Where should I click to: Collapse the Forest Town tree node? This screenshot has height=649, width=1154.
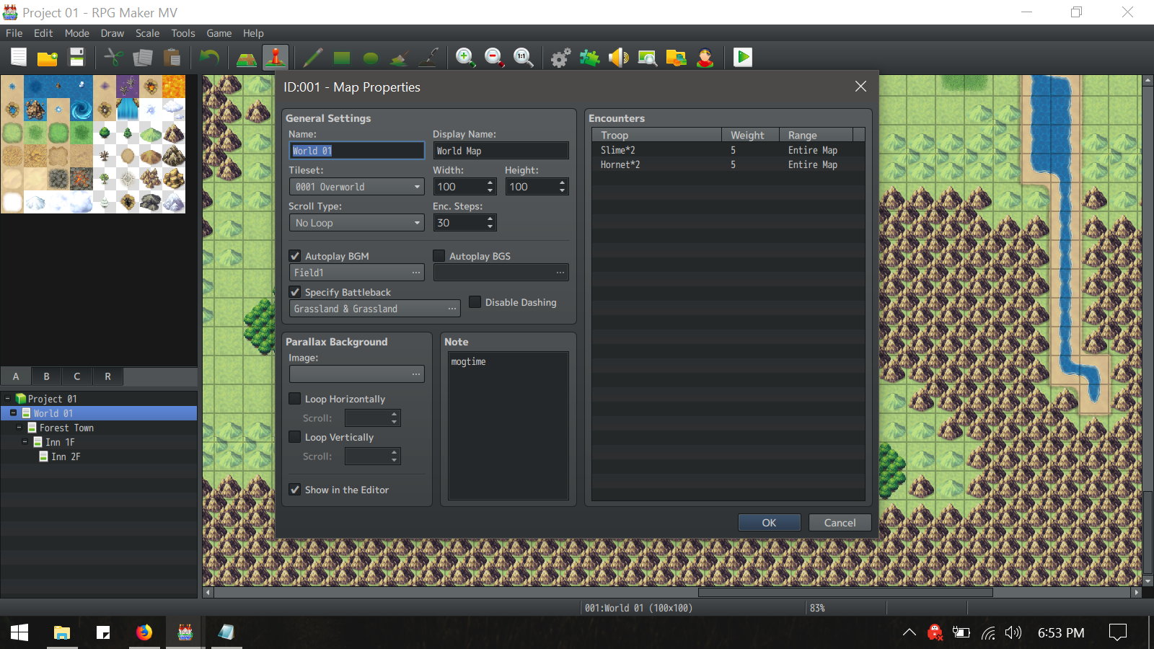tap(19, 428)
